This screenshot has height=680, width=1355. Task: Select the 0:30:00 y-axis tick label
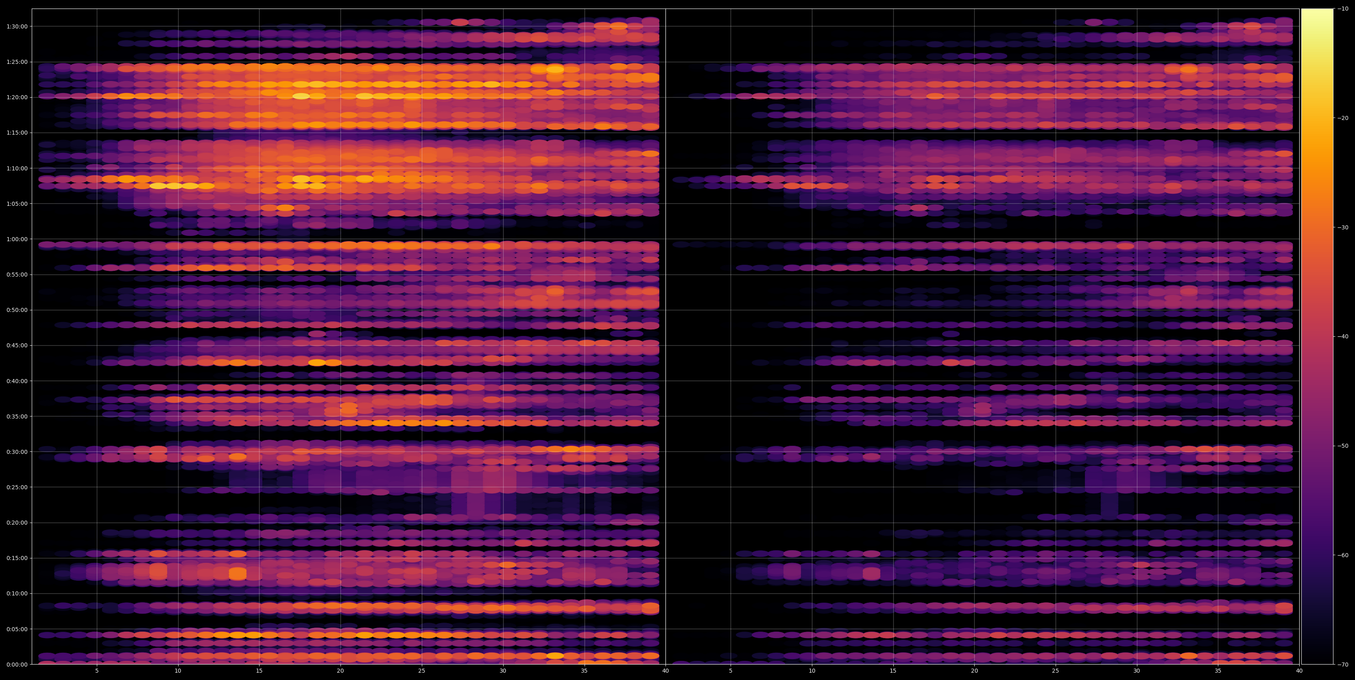pyautogui.click(x=17, y=452)
